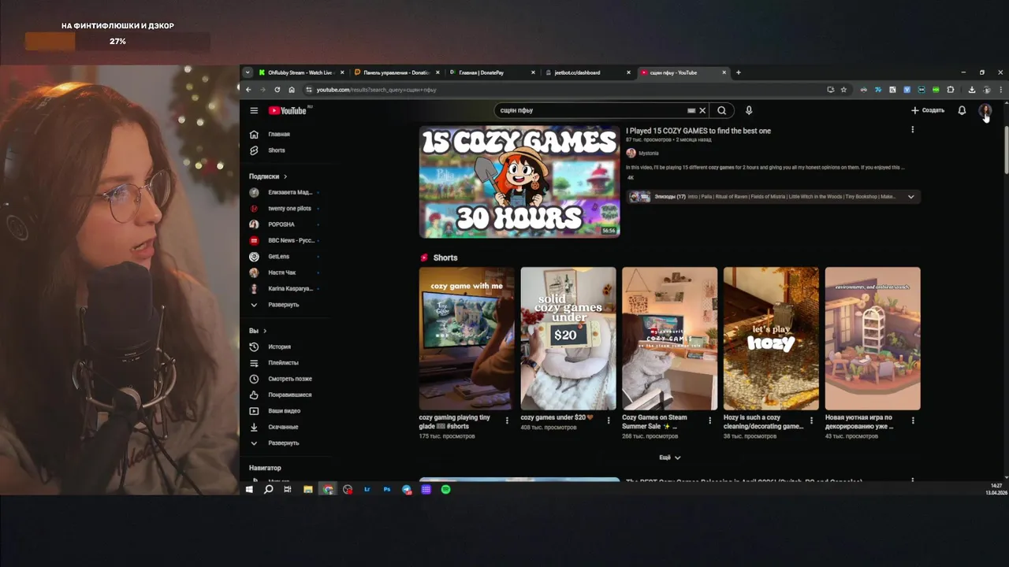Click the Создать button

pos(928,110)
